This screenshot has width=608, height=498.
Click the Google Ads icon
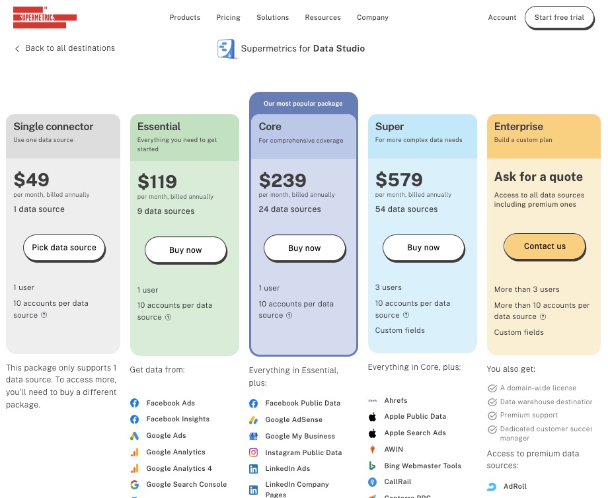click(135, 436)
